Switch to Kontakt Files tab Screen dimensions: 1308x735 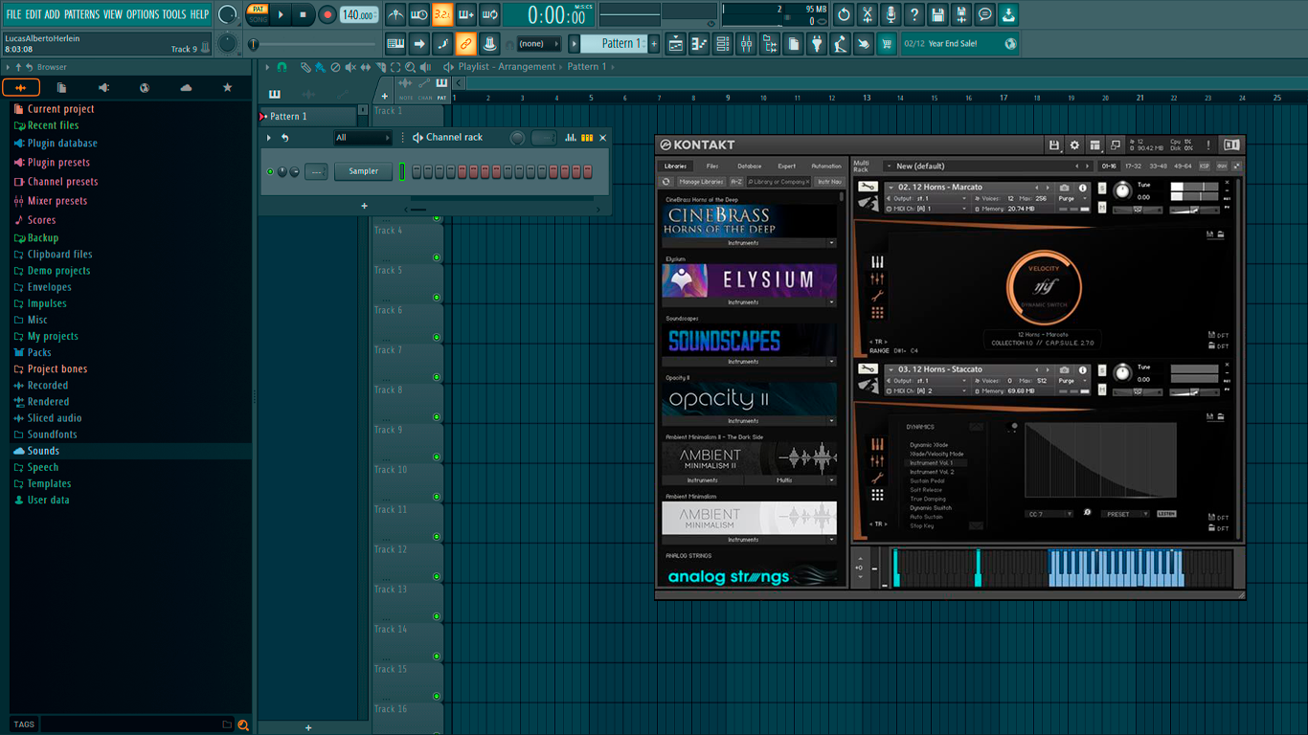click(712, 167)
